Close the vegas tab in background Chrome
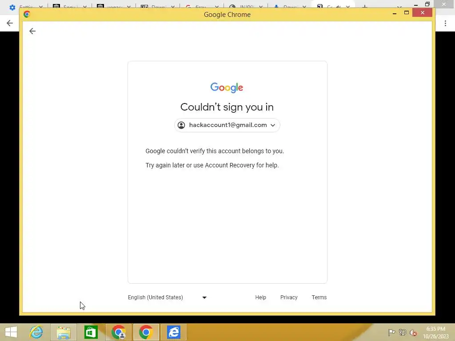The image size is (455, 341). 128,6
